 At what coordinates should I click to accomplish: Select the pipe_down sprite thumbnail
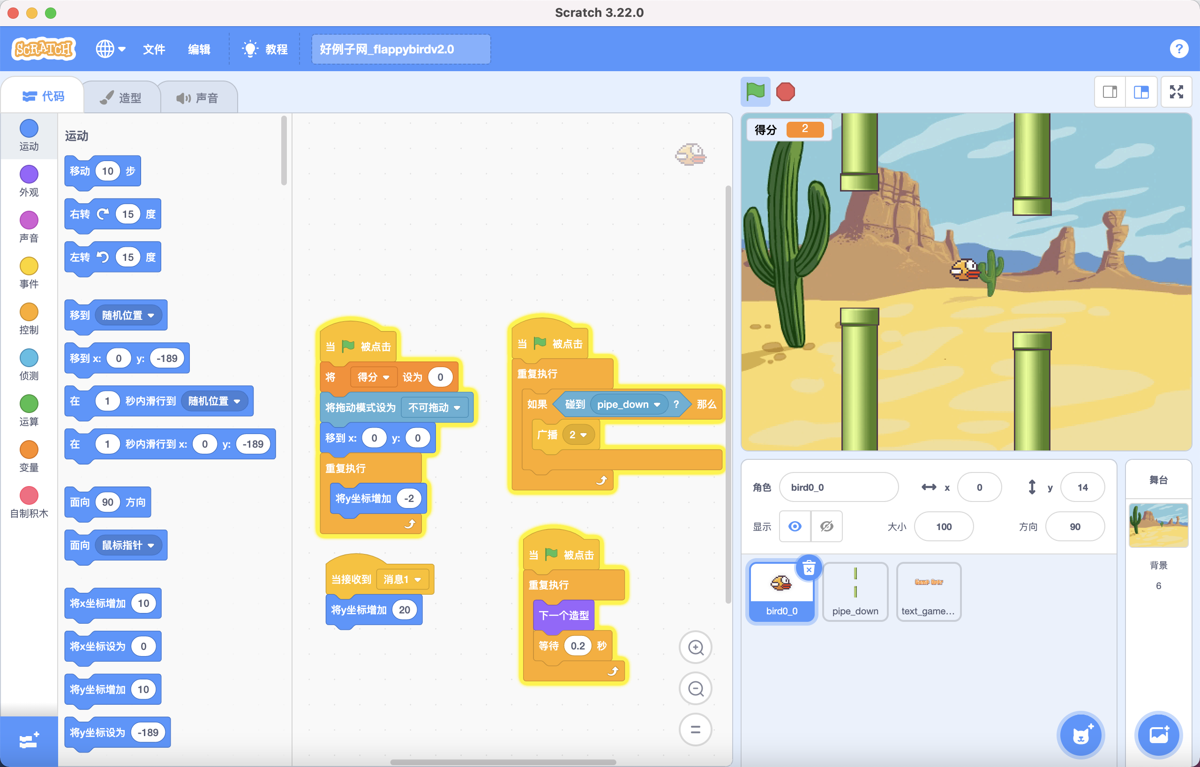[855, 591]
